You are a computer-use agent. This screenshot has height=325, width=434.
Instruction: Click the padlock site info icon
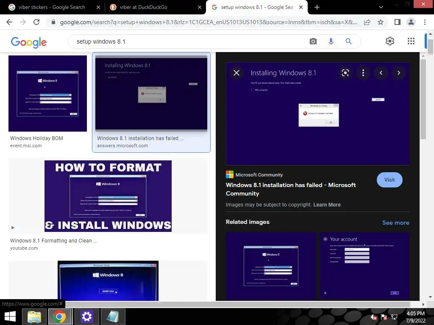pos(53,22)
